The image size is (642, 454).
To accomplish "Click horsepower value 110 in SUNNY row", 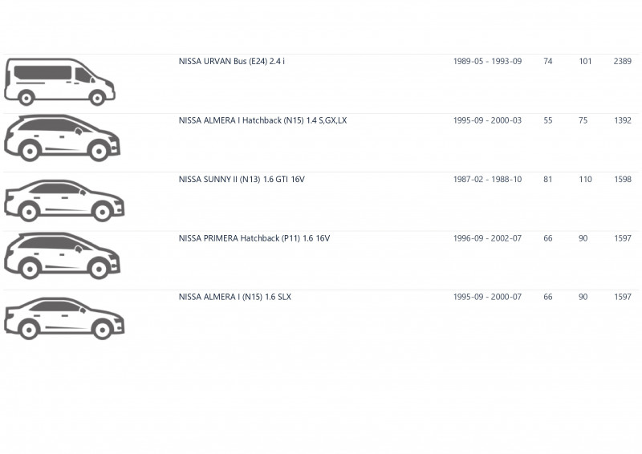I will [x=585, y=180].
